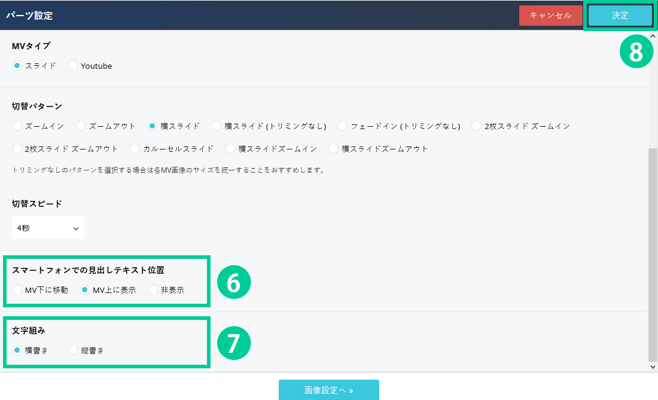This screenshot has width=658, height=400.
Task: Click the 決定 confirm button
Action: (620, 16)
